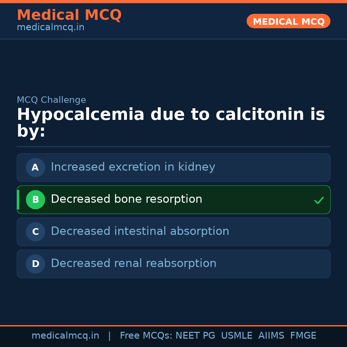Click the green checkmark on option B
The width and height of the screenshot is (347, 347).
pos(319,200)
